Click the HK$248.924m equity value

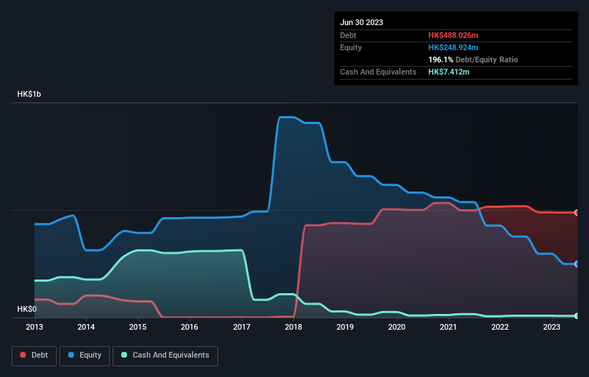pyautogui.click(x=453, y=47)
